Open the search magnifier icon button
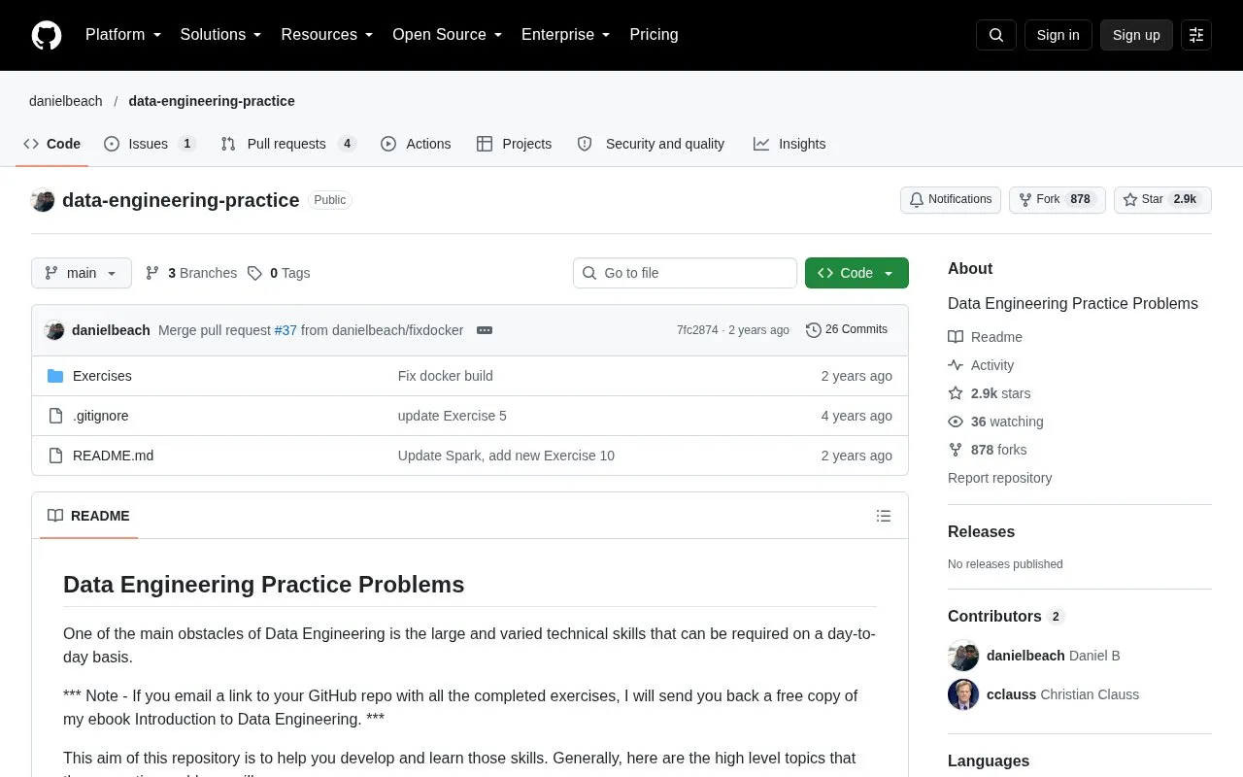Screen dimensions: 1243x777 point(996,35)
